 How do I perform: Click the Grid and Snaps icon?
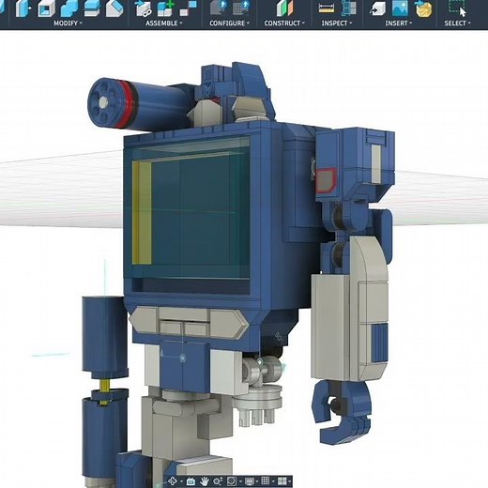(x=266, y=480)
